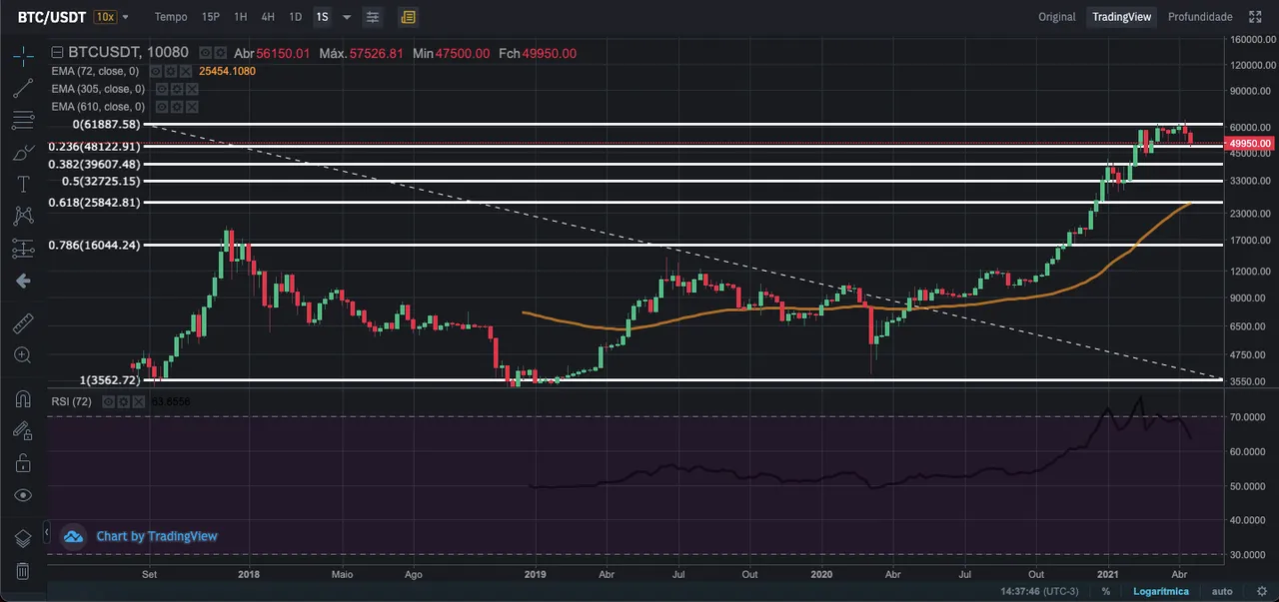Hide the EMA 610 indicator
The image size is (1279, 602).
pyautogui.click(x=162, y=107)
